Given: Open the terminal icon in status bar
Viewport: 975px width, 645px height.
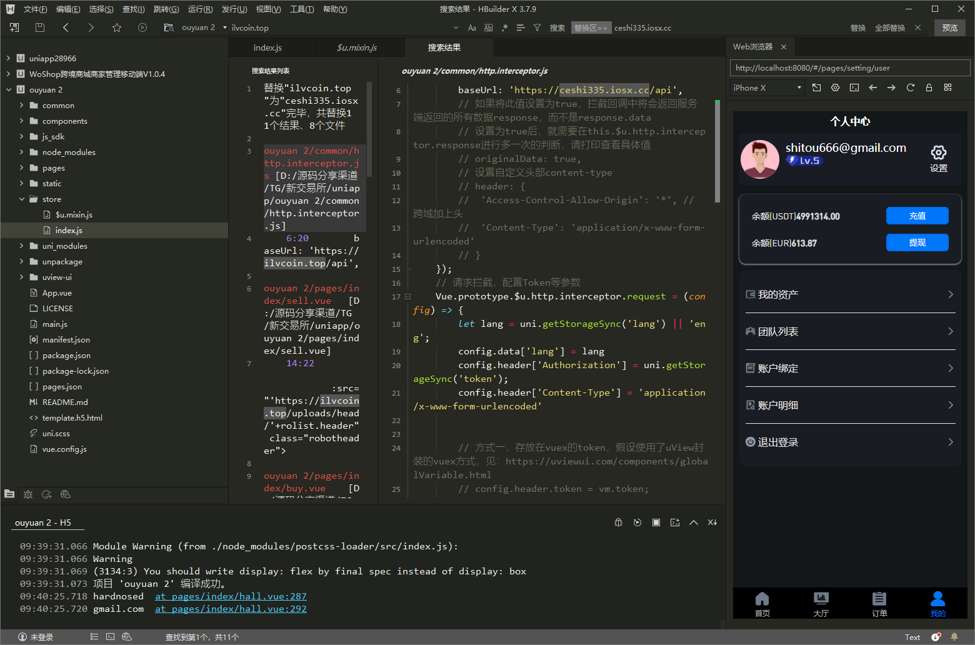Looking at the screenshot, I should [110, 637].
